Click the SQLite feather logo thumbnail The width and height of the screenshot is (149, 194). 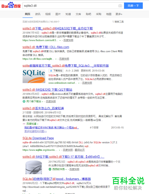pyautogui.click(x=34, y=76)
